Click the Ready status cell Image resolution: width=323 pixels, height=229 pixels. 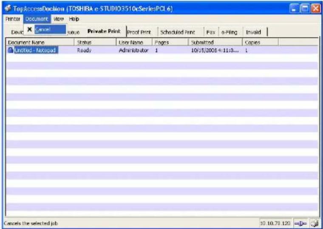(84, 50)
